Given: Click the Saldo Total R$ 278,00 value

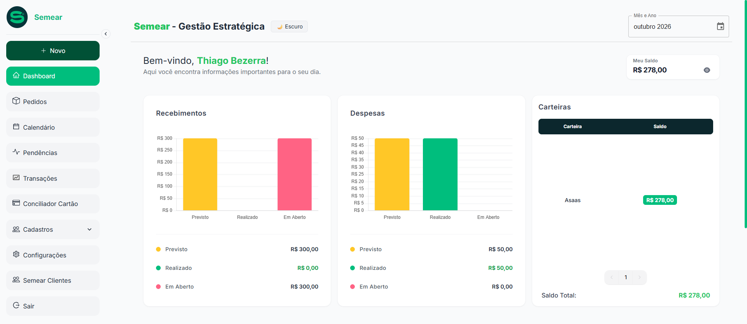Looking at the screenshot, I should coord(694,295).
